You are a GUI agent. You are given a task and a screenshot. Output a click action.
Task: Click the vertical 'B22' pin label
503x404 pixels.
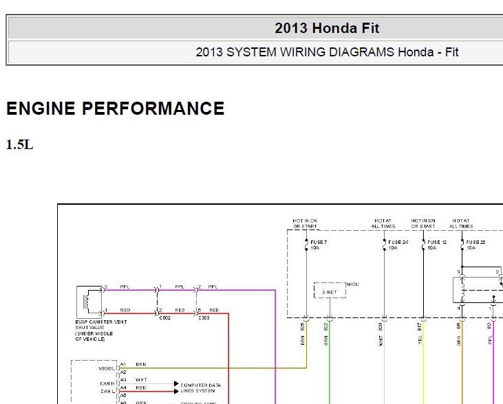click(326, 326)
